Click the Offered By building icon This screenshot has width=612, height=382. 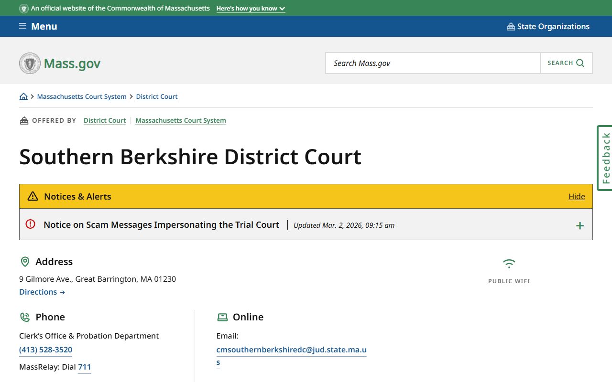[x=24, y=120]
